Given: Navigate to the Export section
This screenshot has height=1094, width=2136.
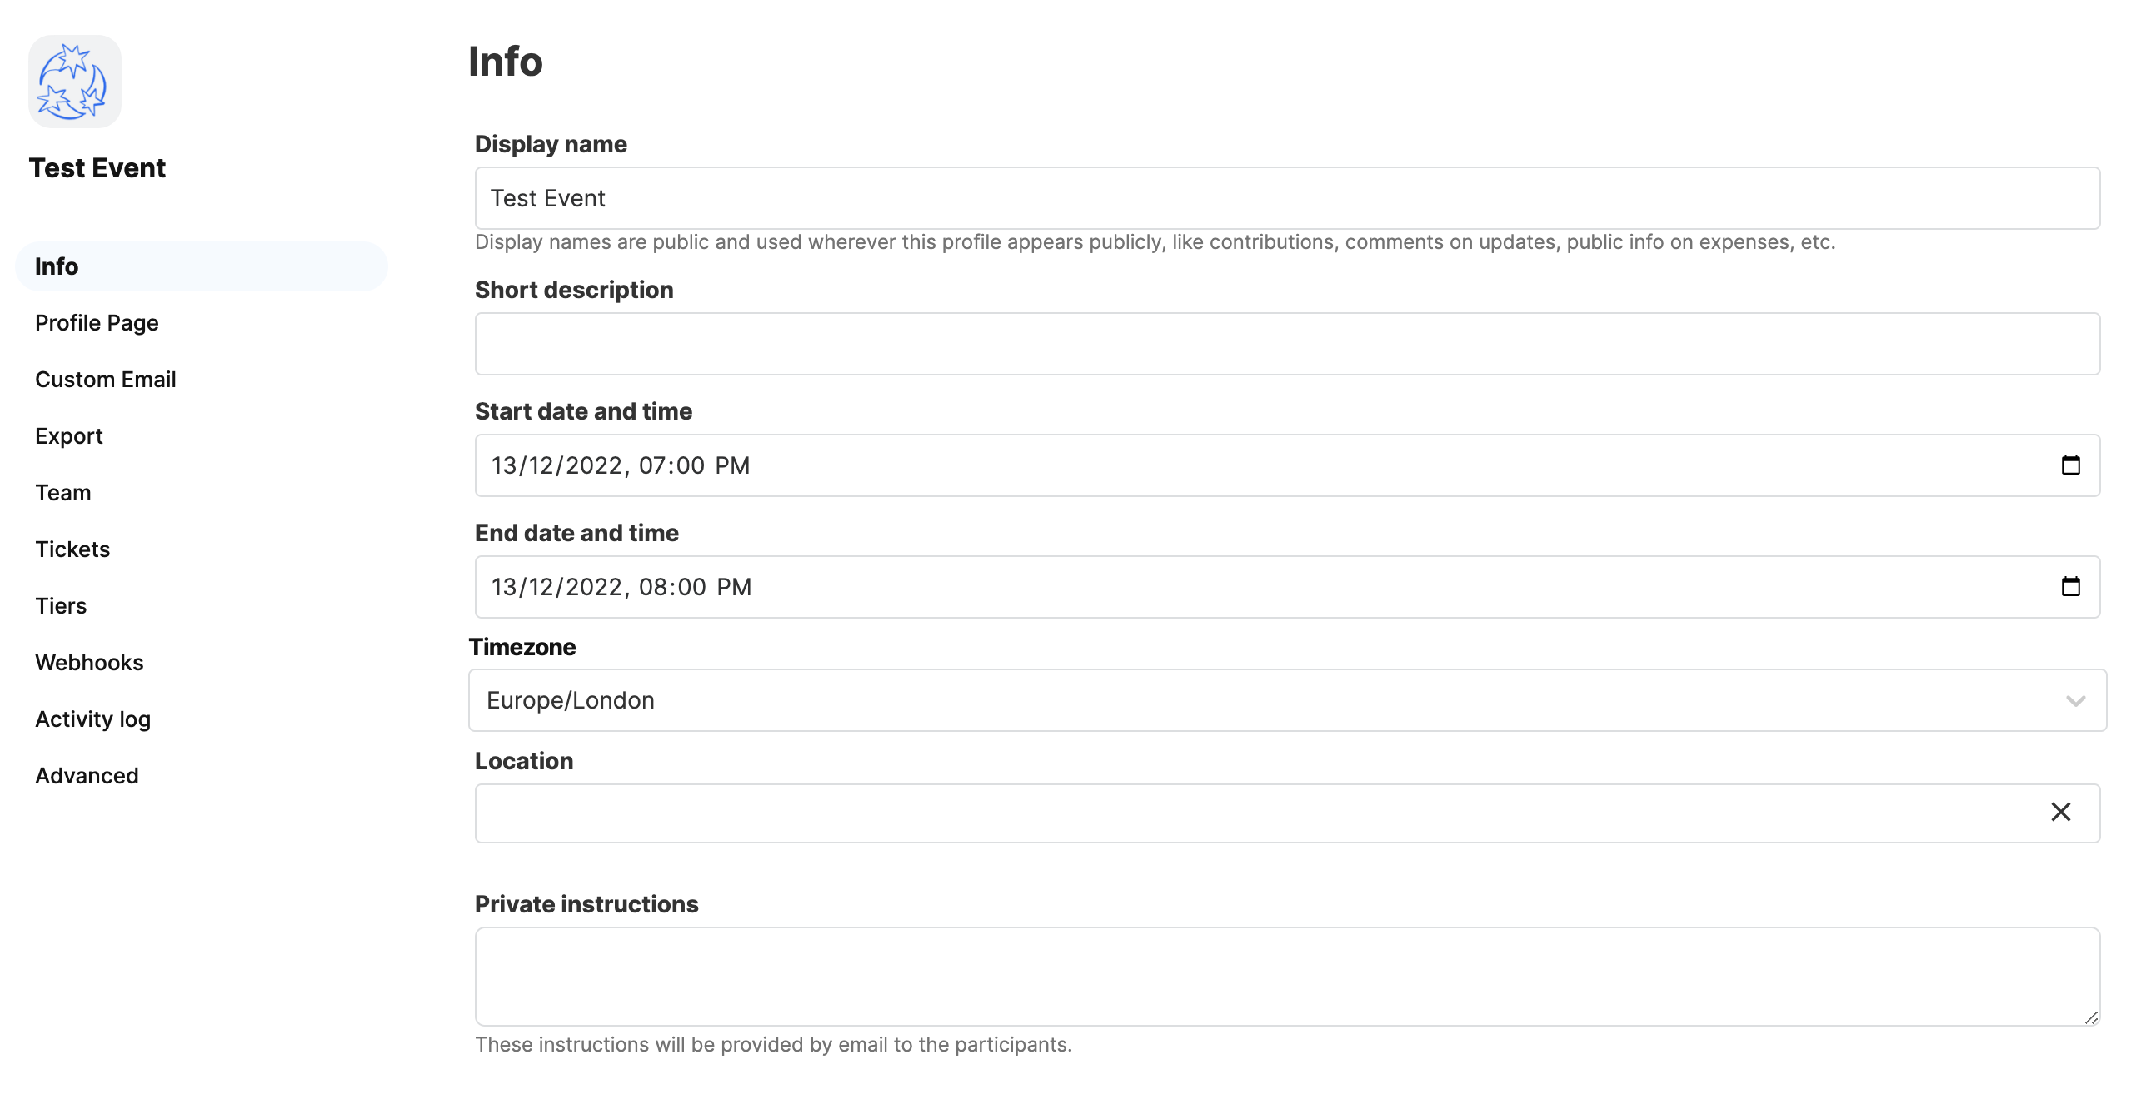Looking at the screenshot, I should coord(69,436).
